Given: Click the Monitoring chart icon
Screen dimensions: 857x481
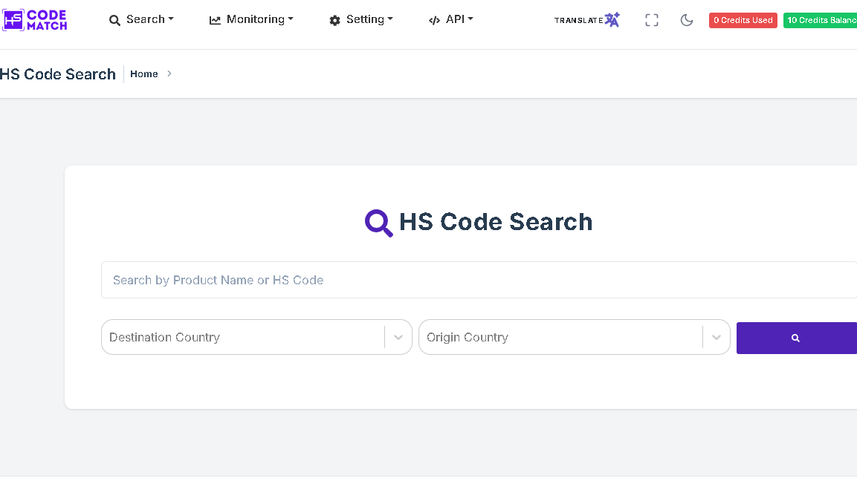Looking at the screenshot, I should (215, 20).
